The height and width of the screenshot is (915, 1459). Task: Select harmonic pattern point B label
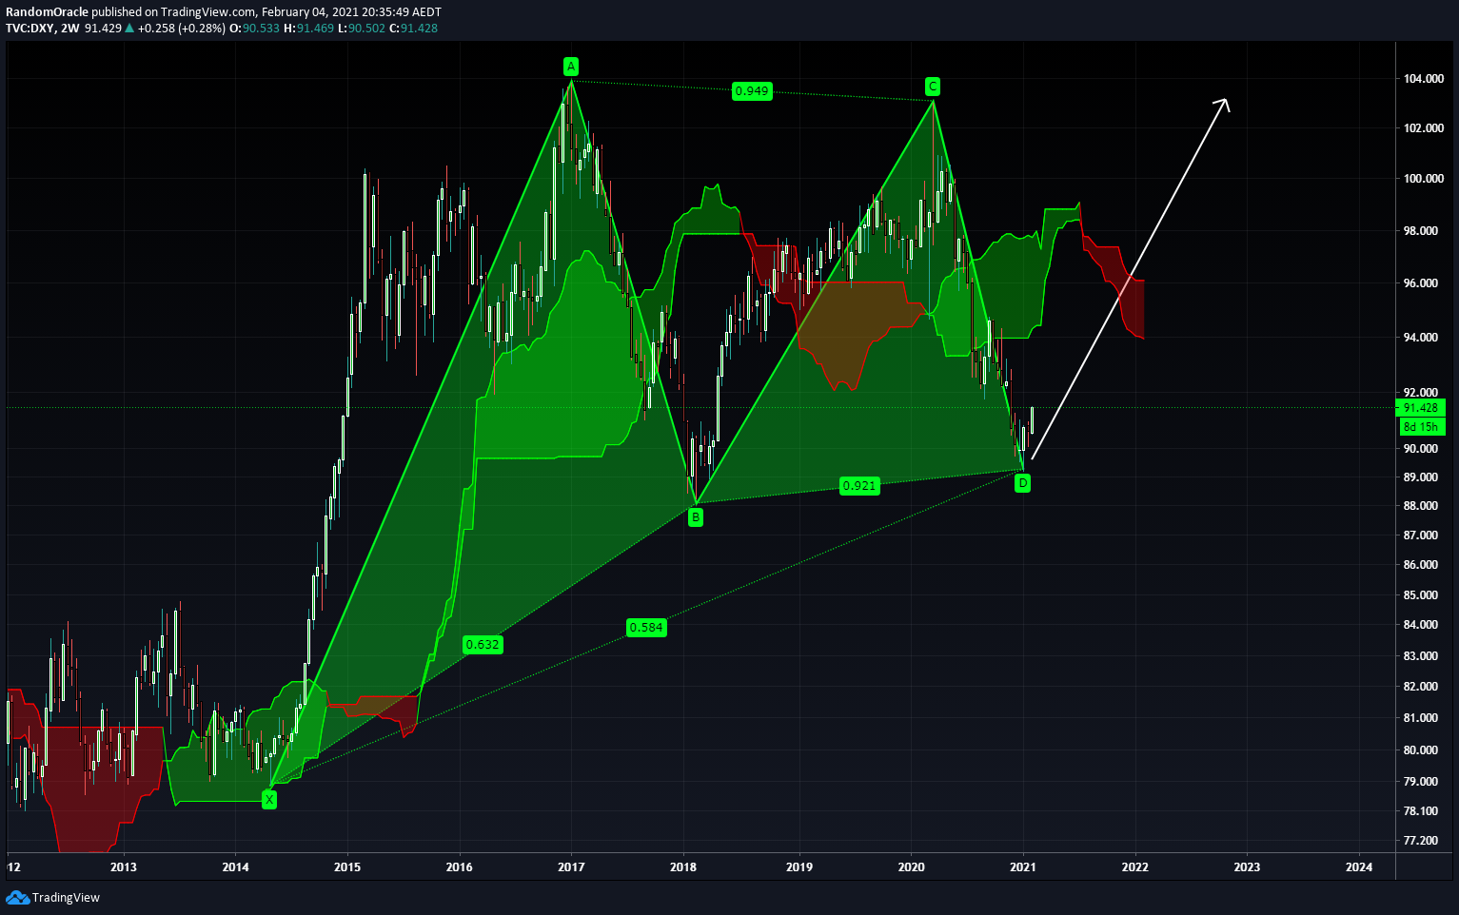point(696,517)
